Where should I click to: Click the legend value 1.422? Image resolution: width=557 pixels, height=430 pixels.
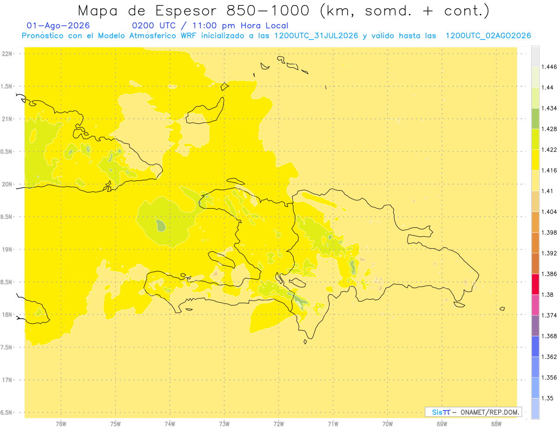(x=550, y=149)
